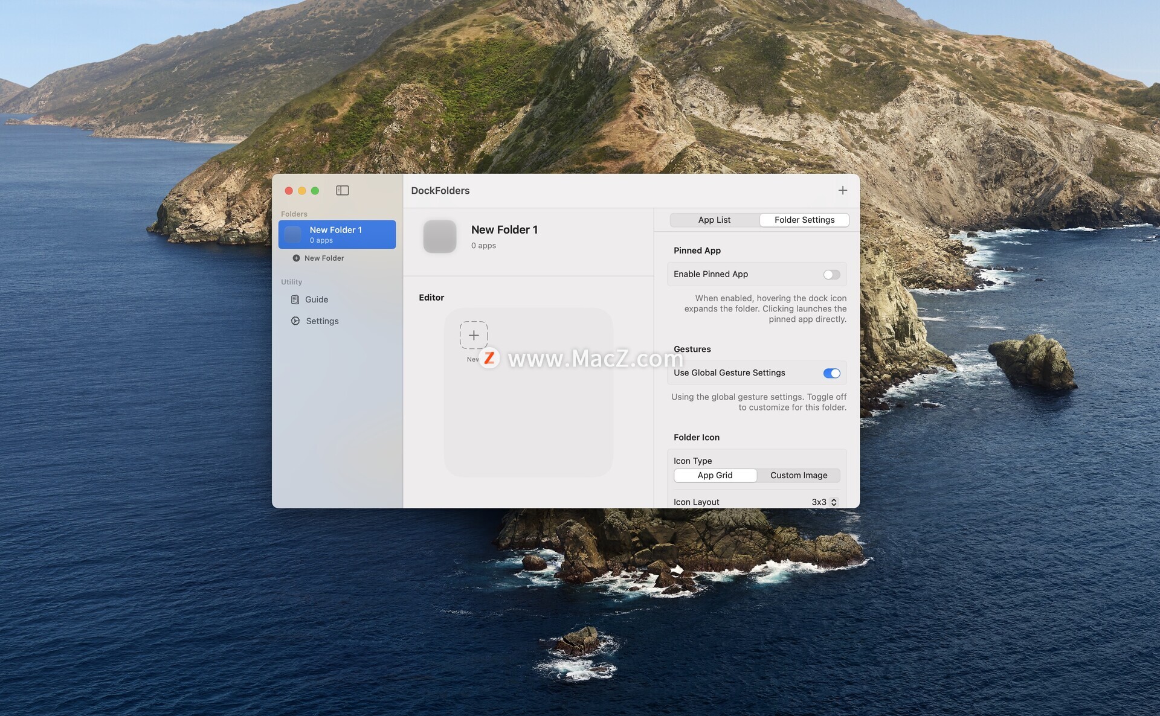Select Custom Image icon type
Screen dimensions: 1160x716
[799, 475]
